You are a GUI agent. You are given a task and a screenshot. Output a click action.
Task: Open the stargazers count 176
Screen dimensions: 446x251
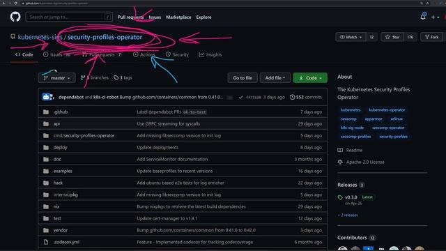coord(410,37)
